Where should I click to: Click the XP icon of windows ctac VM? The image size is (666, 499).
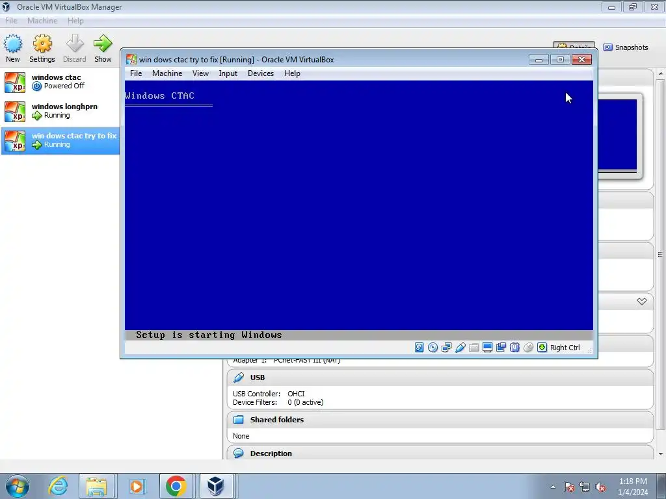coord(15,82)
